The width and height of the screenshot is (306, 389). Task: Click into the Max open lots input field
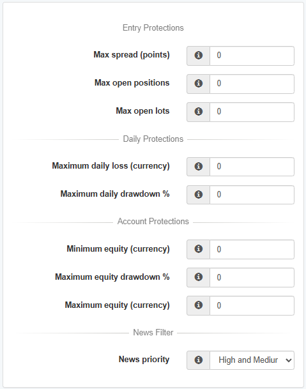pyautogui.click(x=252, y=112)
